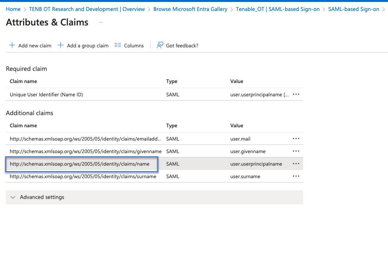Navigate to Browse Microsoft Entra Gallery breadcrumb
The height and width of the screenshot is (262, 388).
click(x=190, y=9)
